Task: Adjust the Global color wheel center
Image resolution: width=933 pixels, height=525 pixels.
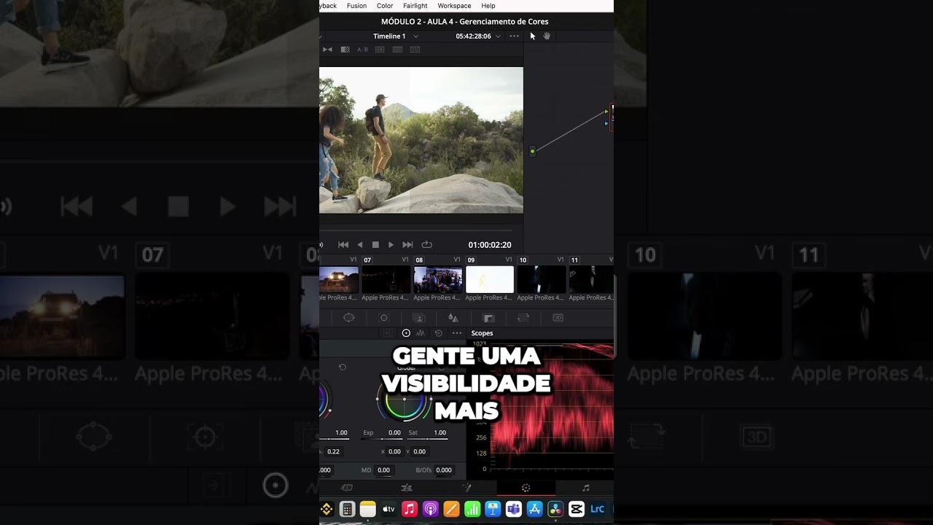Action: pyautogui.click(x=405, y=400)
